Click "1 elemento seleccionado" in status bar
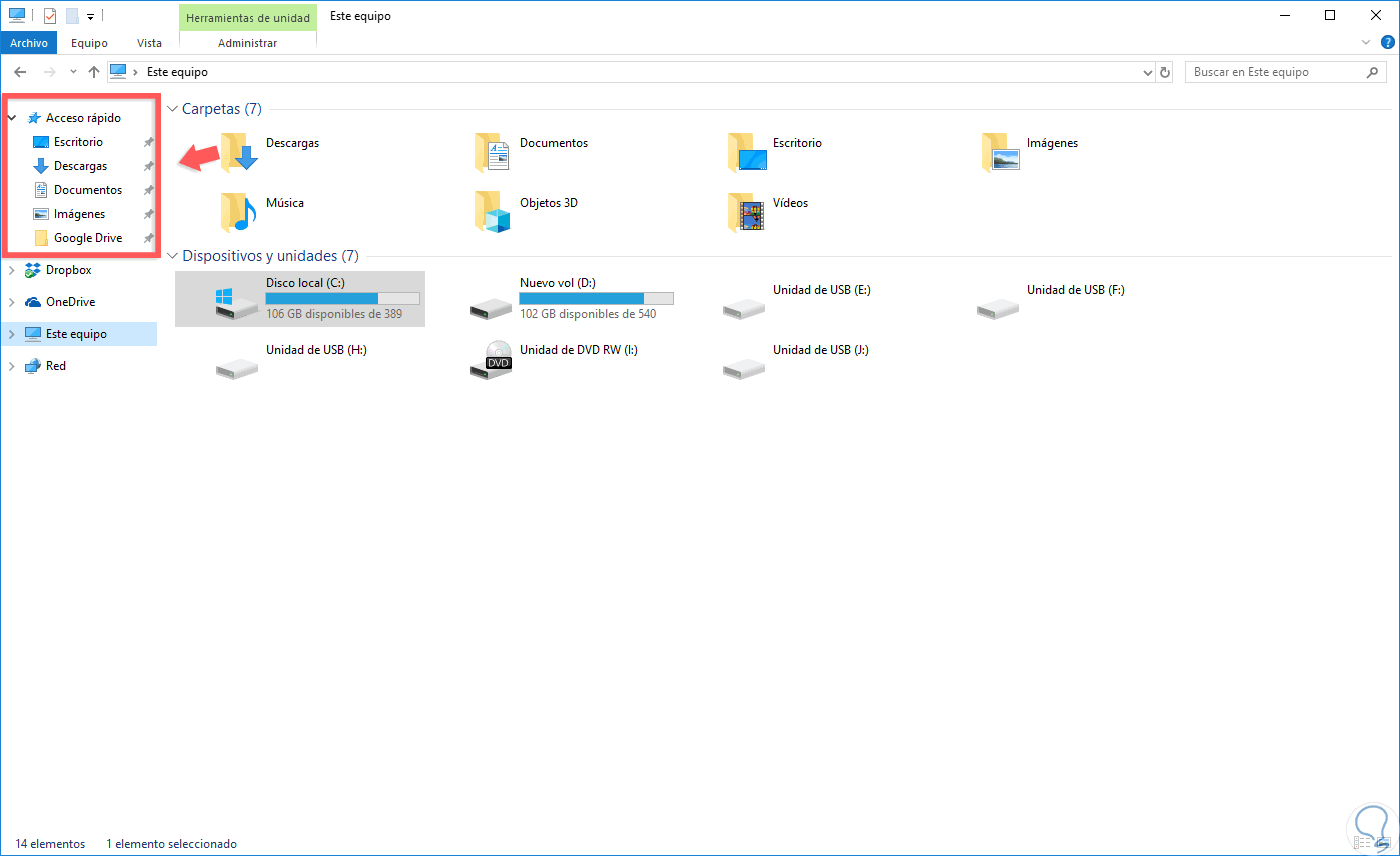 point(172,844)
